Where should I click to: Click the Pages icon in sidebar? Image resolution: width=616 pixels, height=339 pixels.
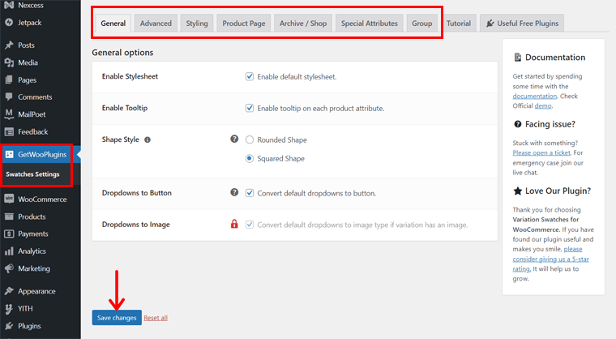tap(9, 79)
